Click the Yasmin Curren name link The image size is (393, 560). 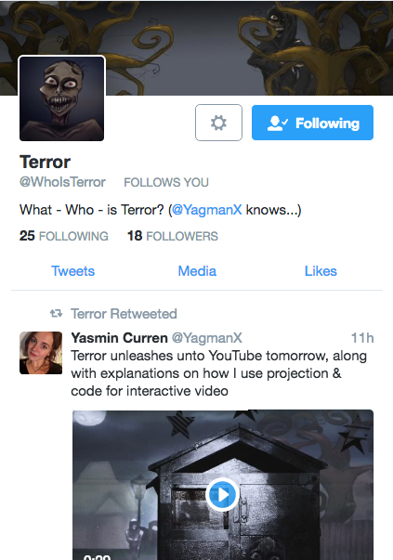[x=119, y=338]
